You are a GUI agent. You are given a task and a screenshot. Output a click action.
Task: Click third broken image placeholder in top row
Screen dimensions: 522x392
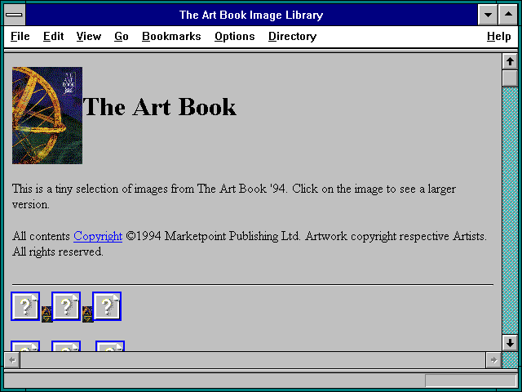tap(107, 306)
